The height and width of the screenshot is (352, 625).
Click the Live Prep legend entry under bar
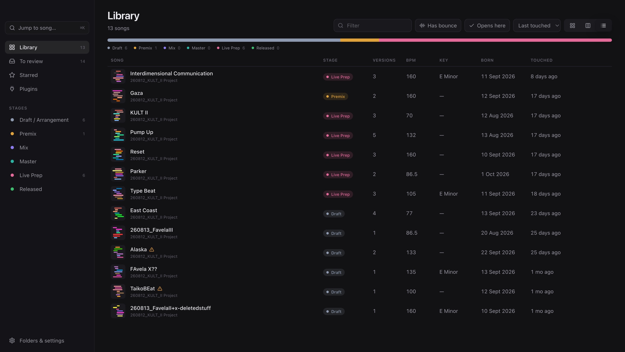point(231,48)
